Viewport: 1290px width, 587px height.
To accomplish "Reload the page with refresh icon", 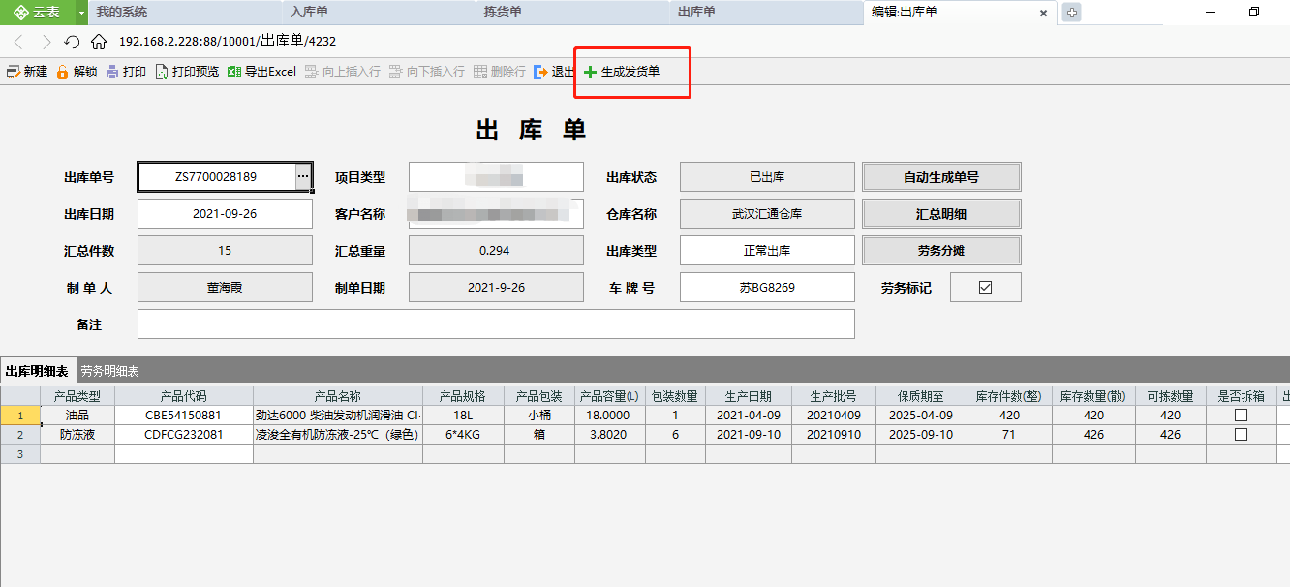I will (72, 42).
